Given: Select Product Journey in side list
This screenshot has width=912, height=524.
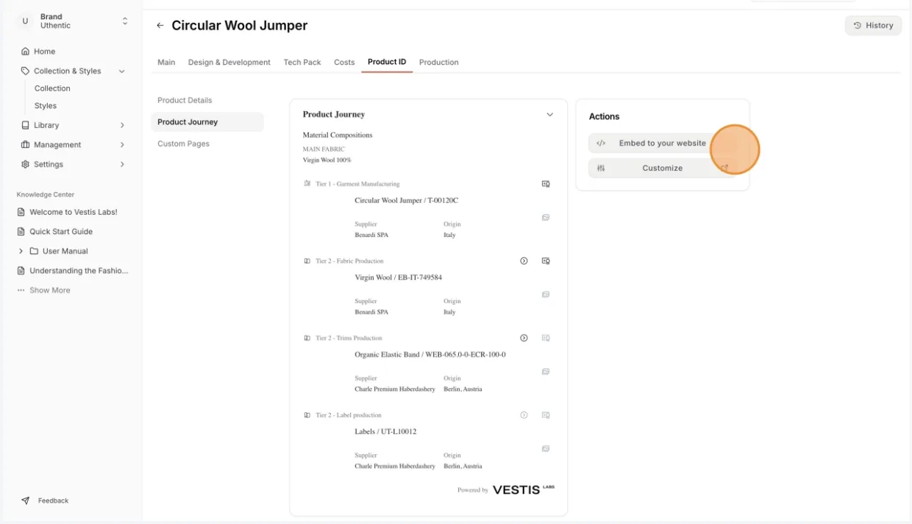Looking at the screenshot, I should 207,122.
